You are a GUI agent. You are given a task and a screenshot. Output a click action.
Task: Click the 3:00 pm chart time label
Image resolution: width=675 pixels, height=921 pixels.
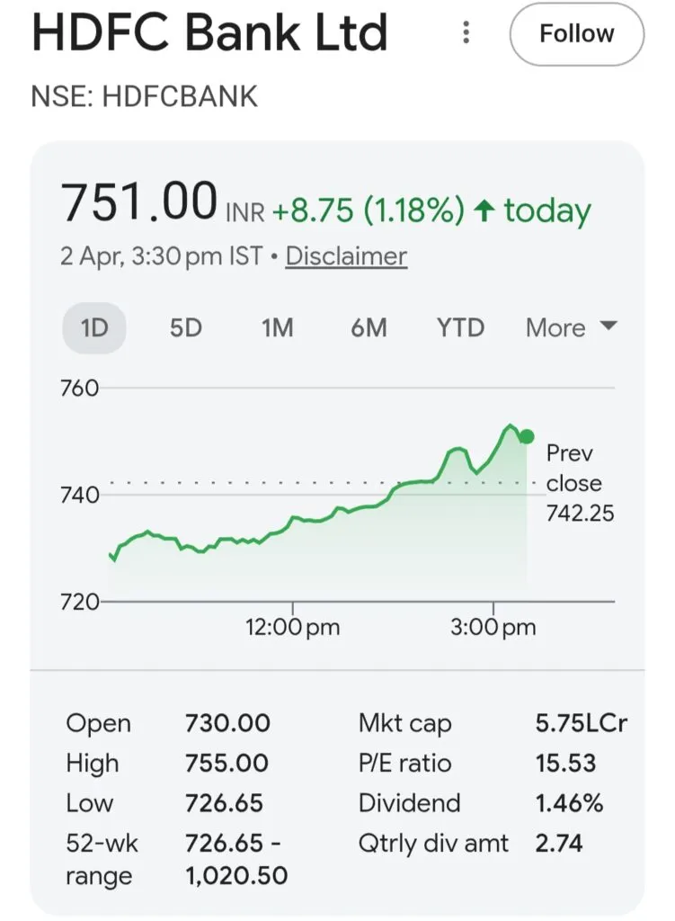[x=493, y=627]
